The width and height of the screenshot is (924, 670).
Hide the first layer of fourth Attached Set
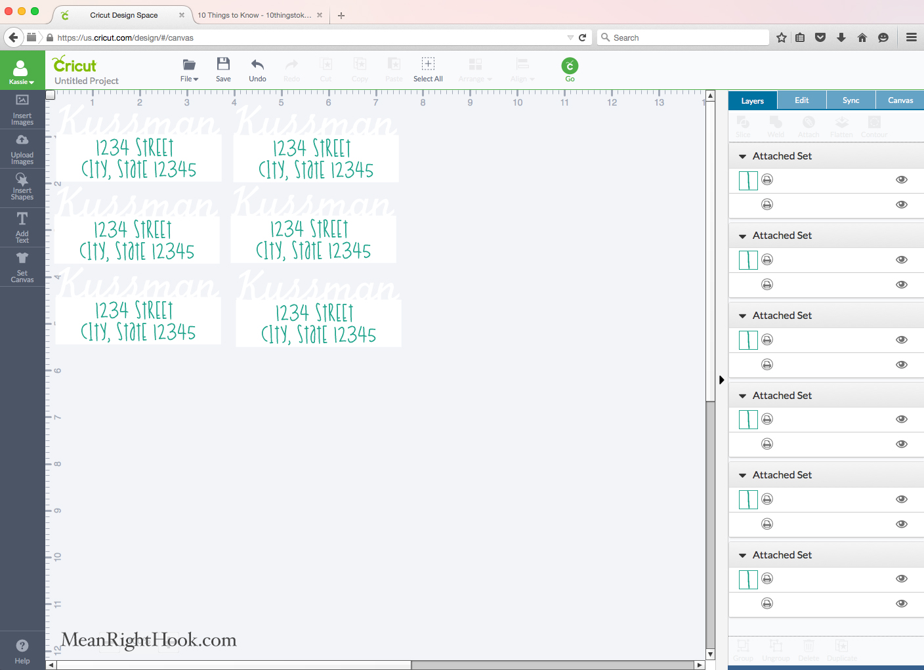coord(902,419)
